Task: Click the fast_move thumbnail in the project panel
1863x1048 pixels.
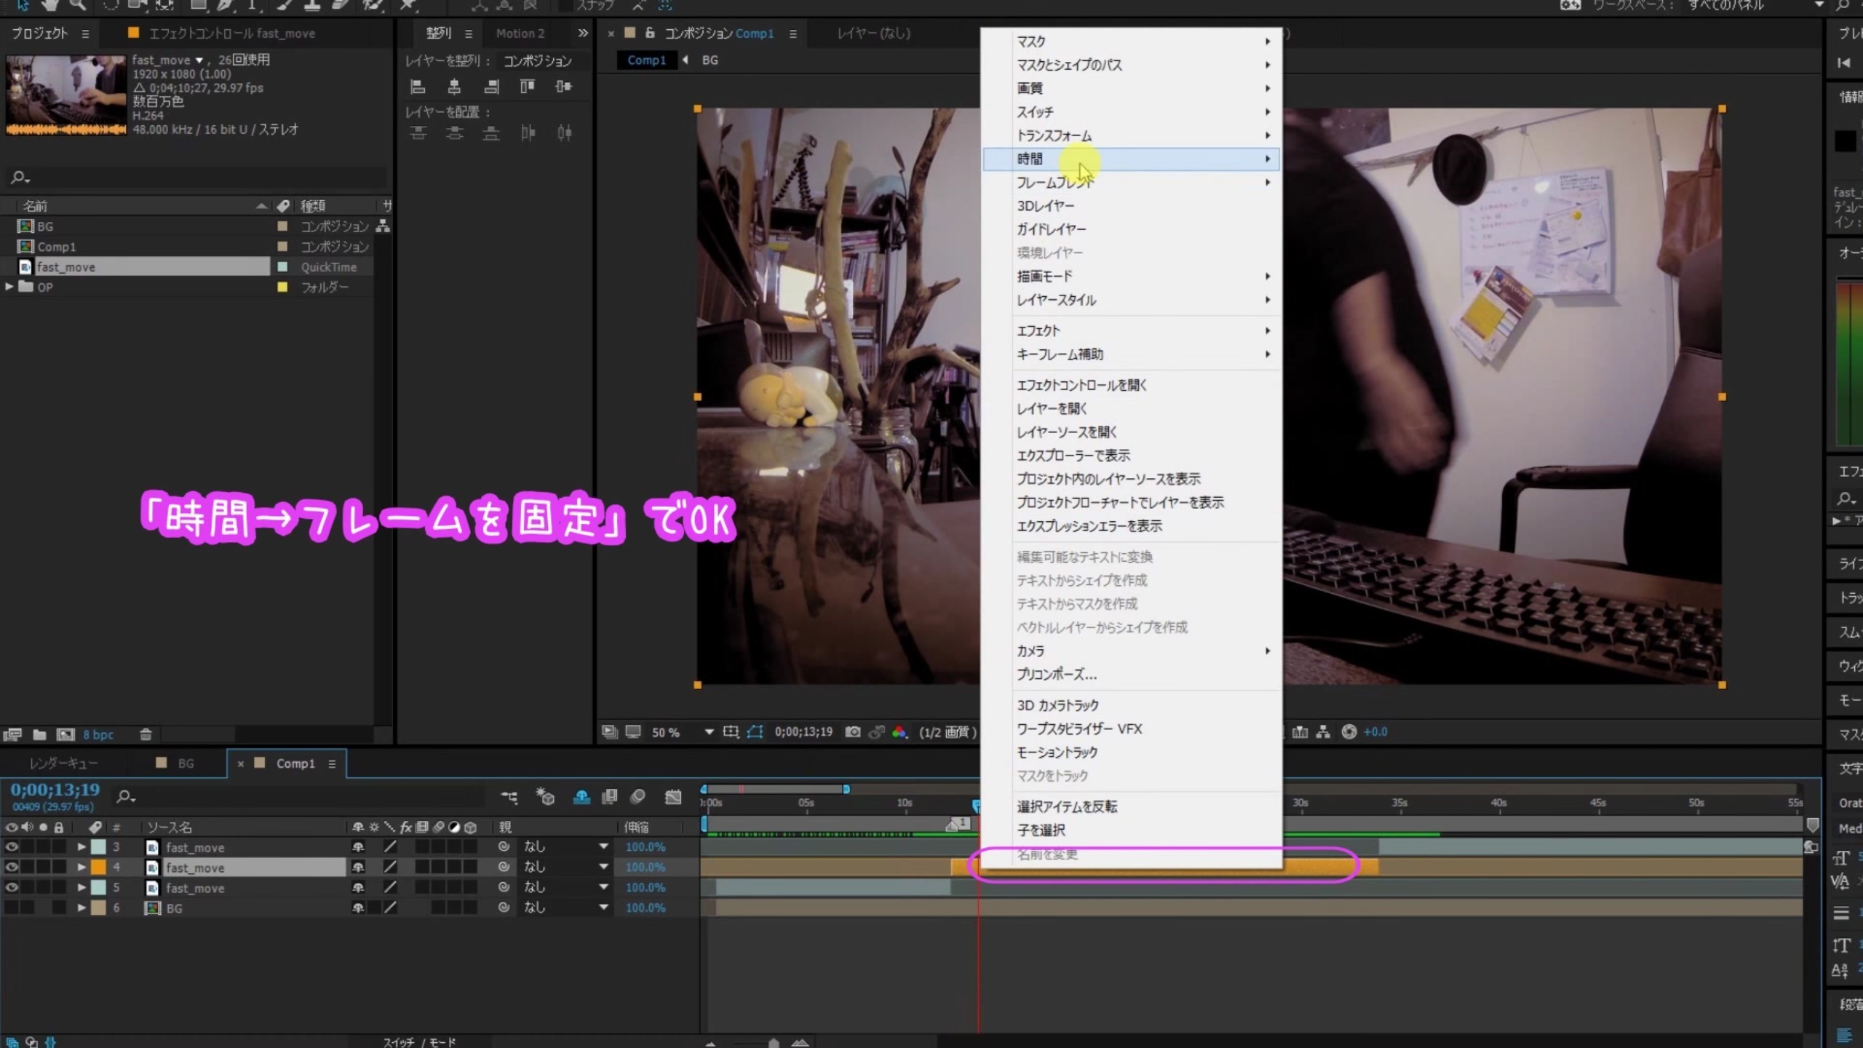Action: tap(65, 95)
